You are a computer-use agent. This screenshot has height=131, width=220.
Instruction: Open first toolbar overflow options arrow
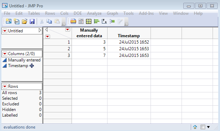[64, 24]
